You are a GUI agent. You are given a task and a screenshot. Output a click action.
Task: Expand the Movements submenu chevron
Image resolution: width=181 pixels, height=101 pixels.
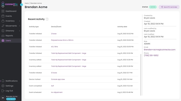(x=19, y=26)
